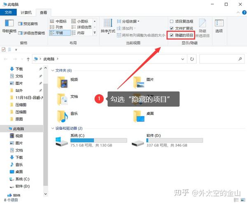Open the 排序方式 sort menu
Screen dimensions: 247x203
108,26
